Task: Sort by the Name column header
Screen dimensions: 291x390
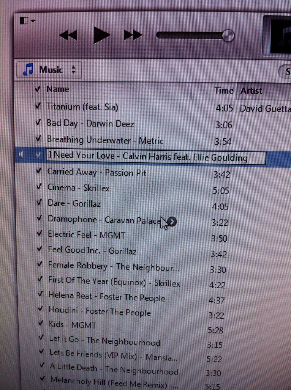Action: pos(58,89)
